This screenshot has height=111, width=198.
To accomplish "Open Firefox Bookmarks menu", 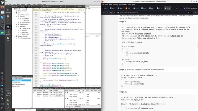I will coord(123,5).
